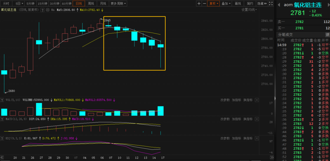Click the MA help question mark icon
330x161 pixels.
[x=42, y=9]
